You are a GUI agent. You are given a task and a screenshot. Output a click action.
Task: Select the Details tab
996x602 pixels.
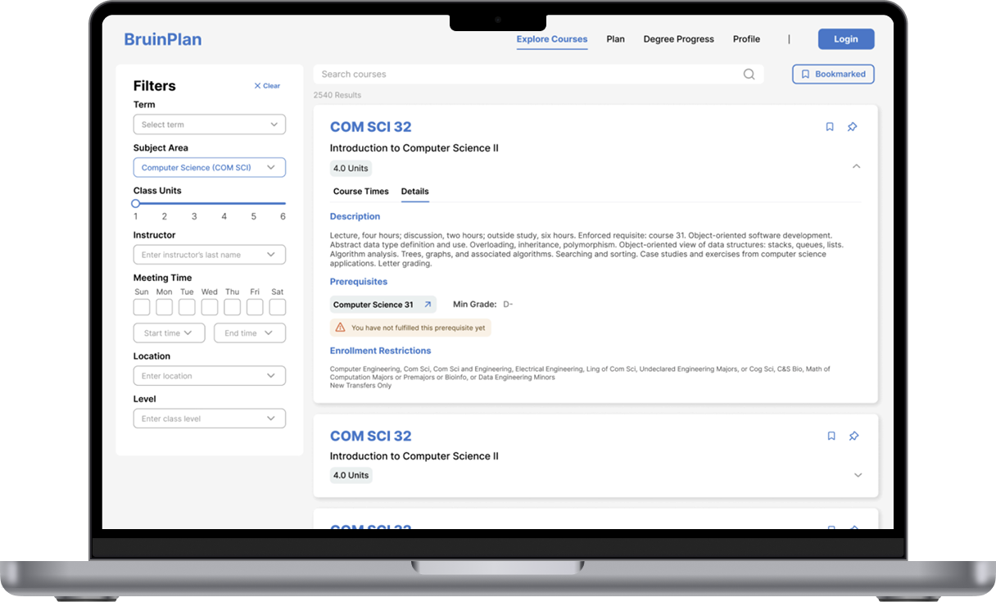coord(415,192)
